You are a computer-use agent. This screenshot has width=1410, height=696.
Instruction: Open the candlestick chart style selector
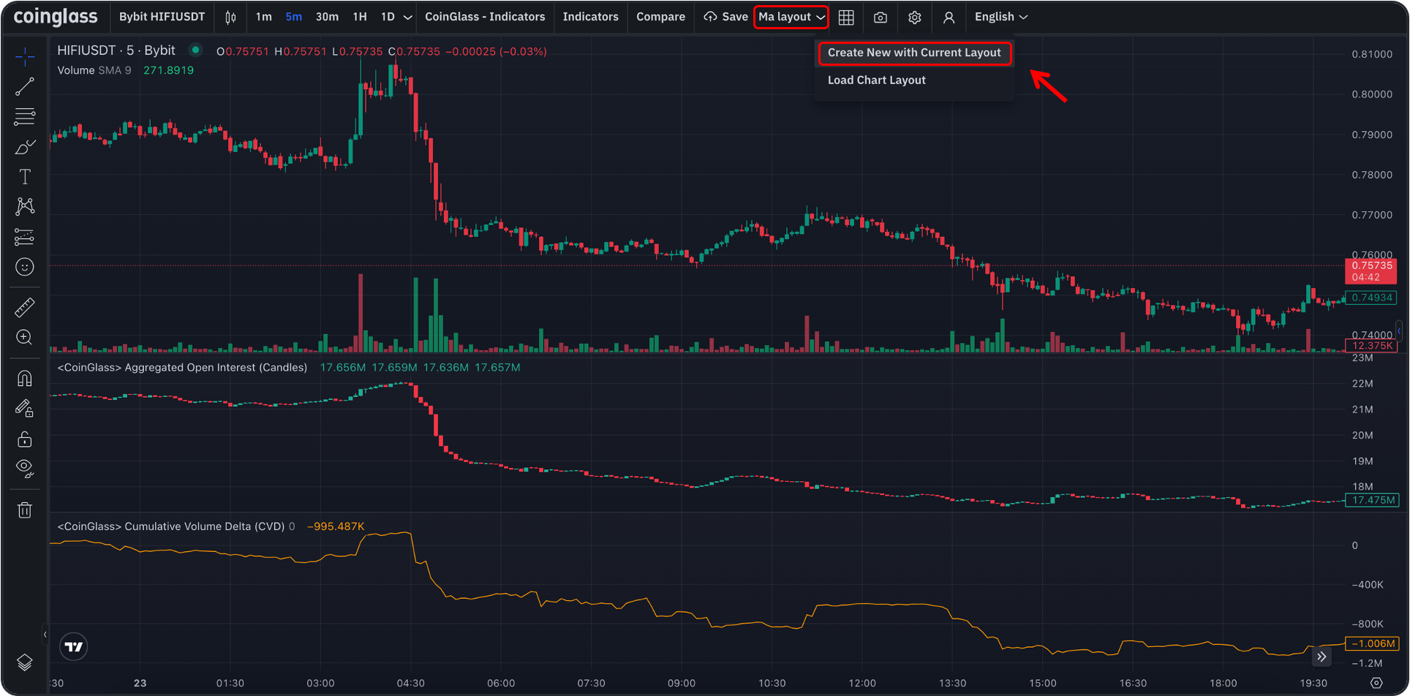point(230,17)
